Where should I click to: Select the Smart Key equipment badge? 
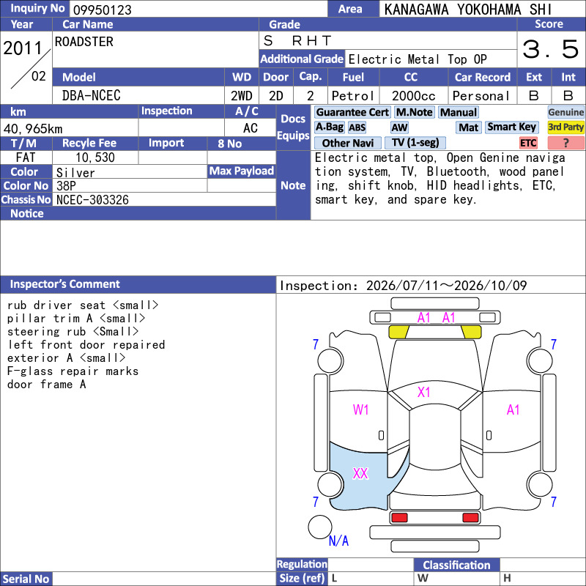coord(511,127)
